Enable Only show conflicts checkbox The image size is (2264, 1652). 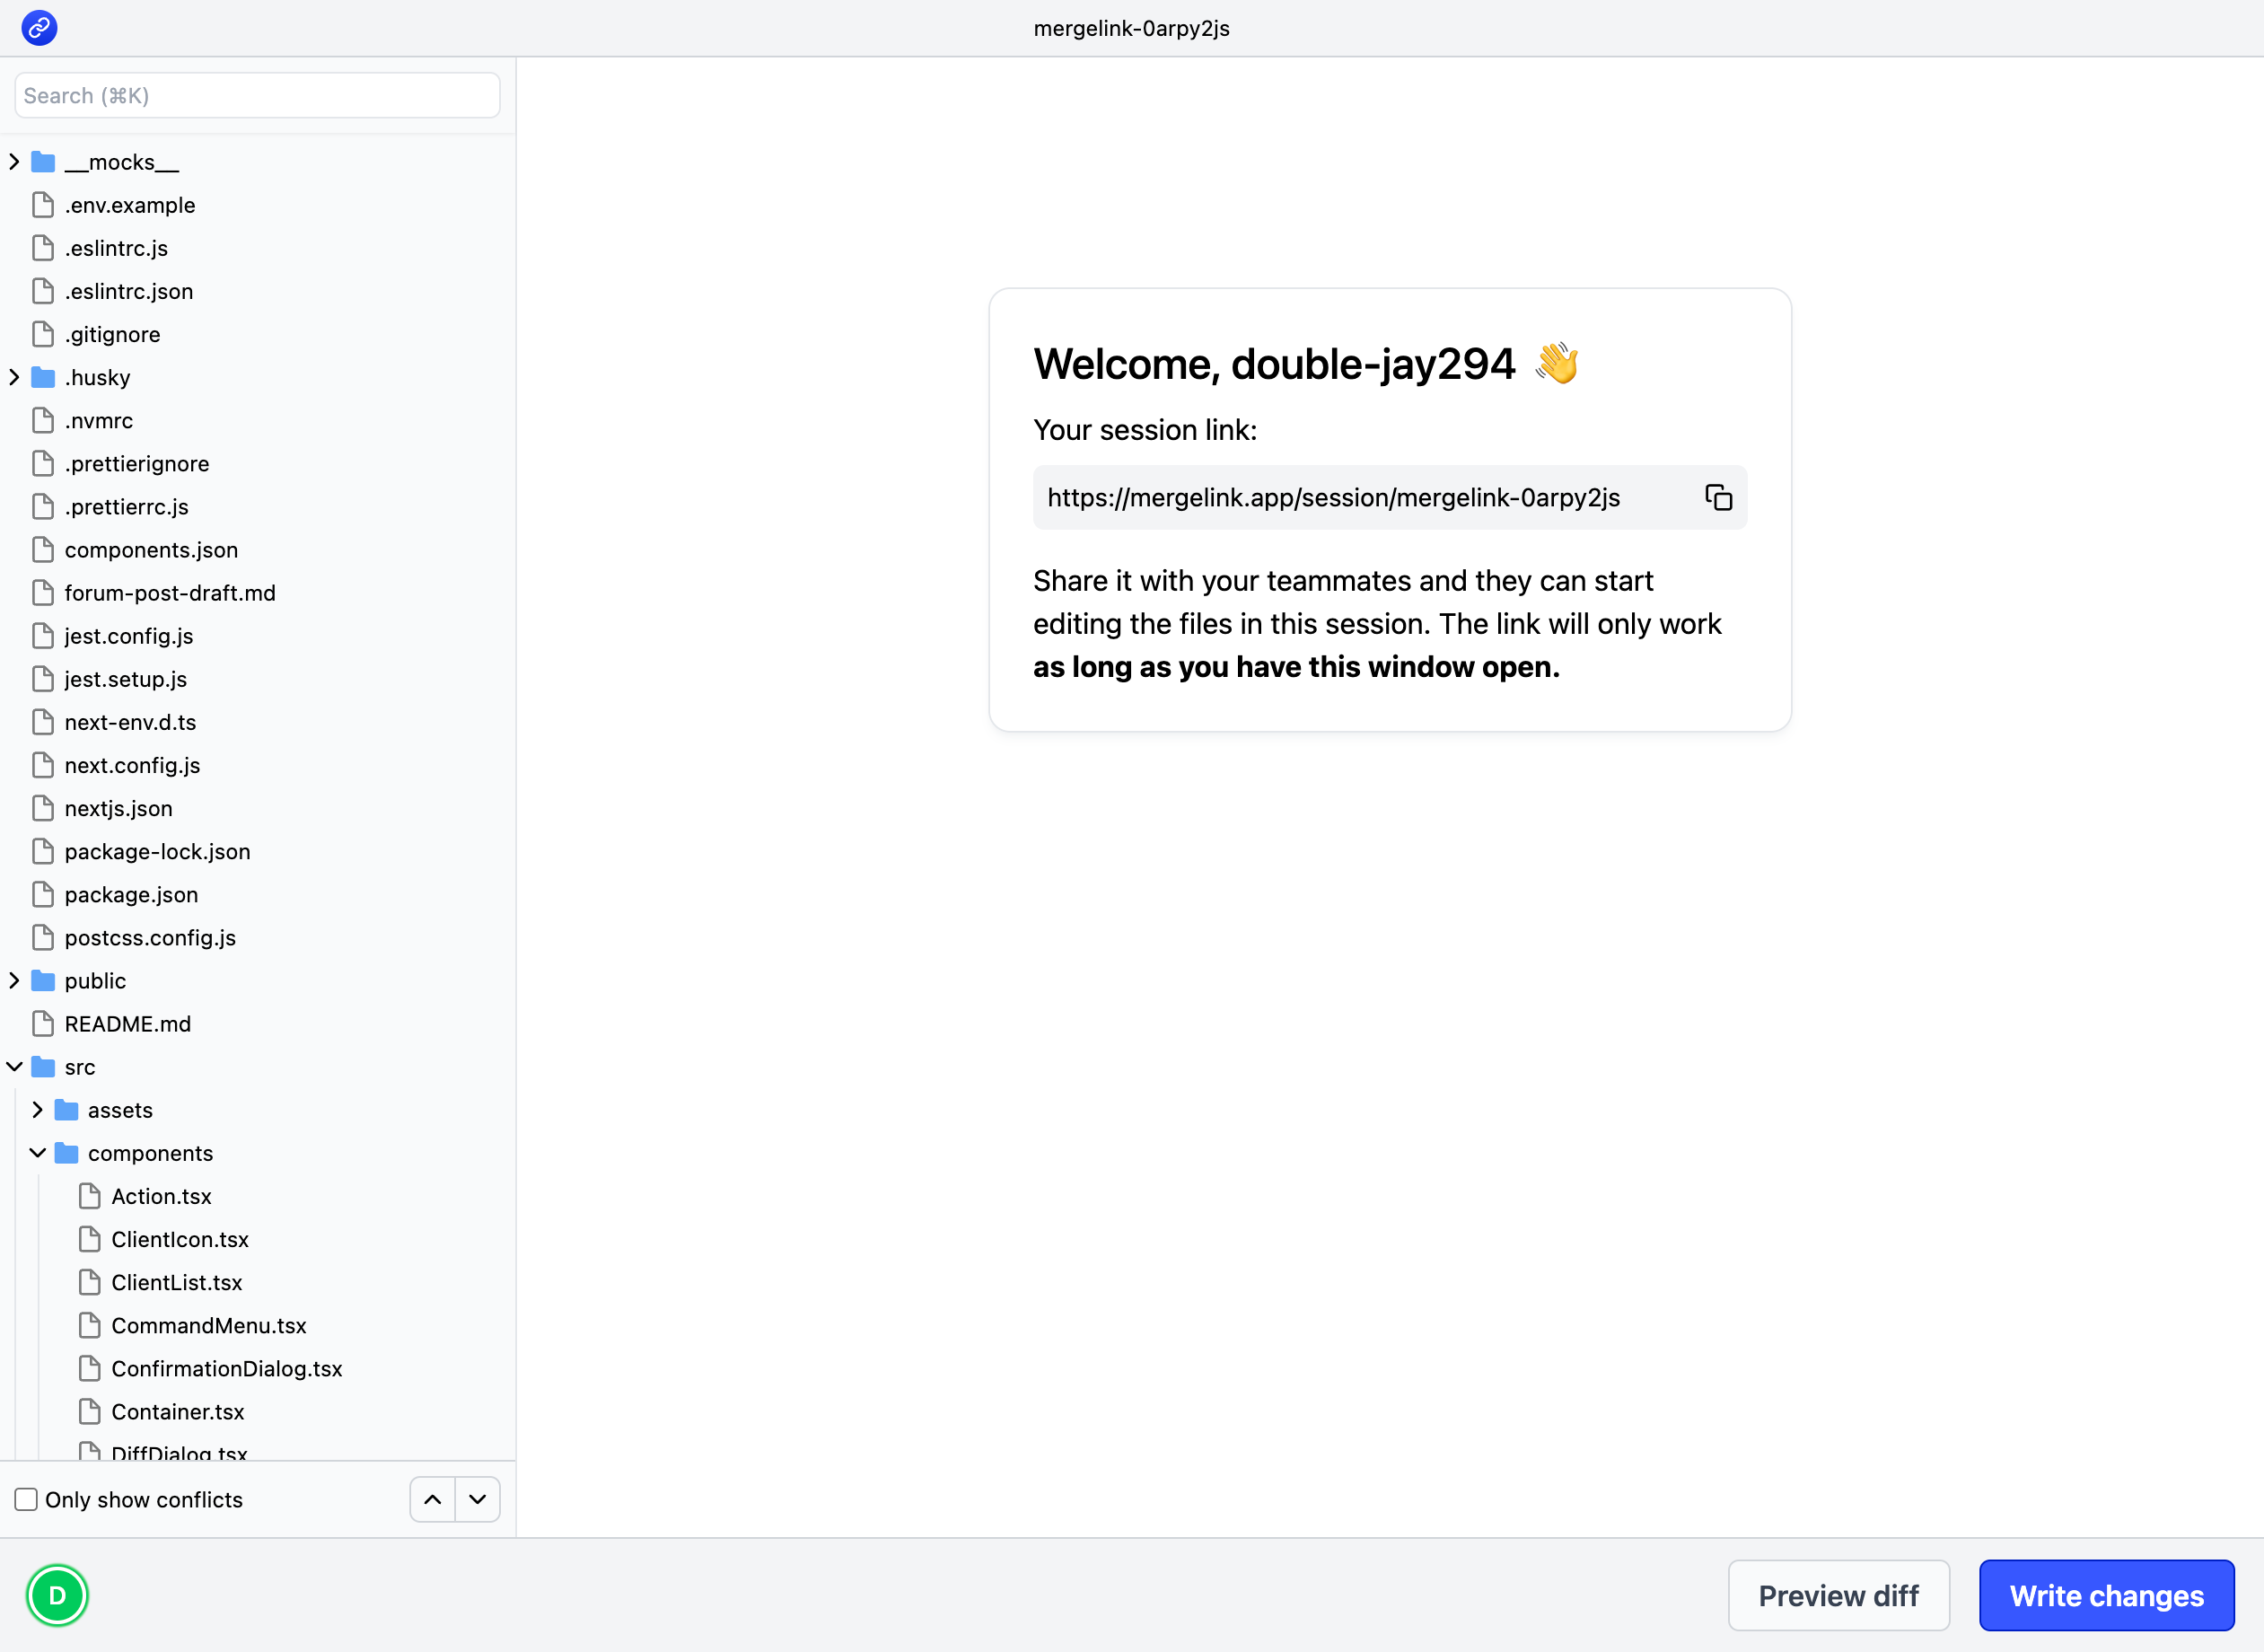pyautogui.click(x=26, y=1499)
